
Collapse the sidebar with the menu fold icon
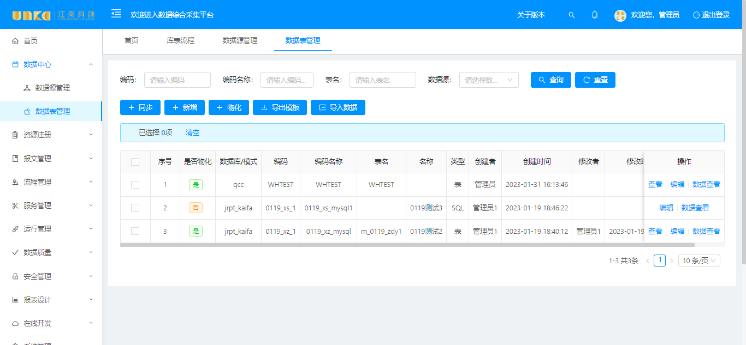[116, 14]
